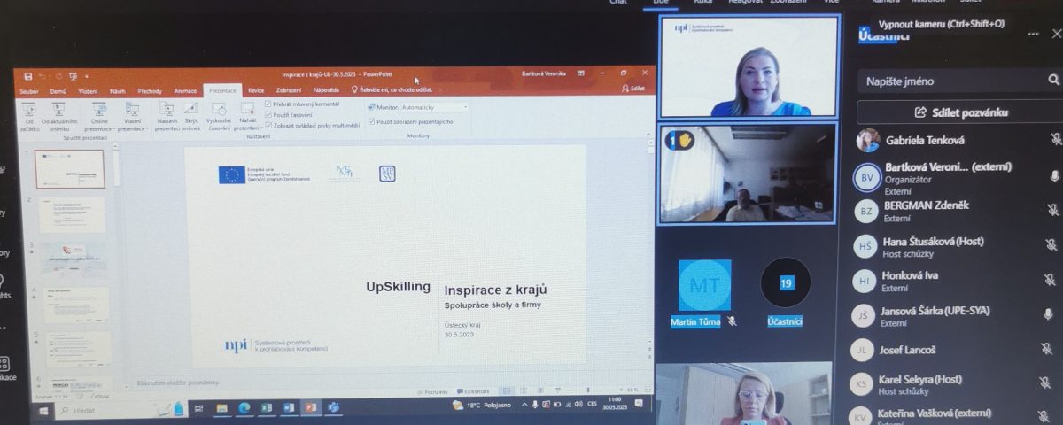This screenshot has width=1063, height=425.
Task: Click microphone icon next to Jansová Šárka
Action: (x=1050, y=314)
